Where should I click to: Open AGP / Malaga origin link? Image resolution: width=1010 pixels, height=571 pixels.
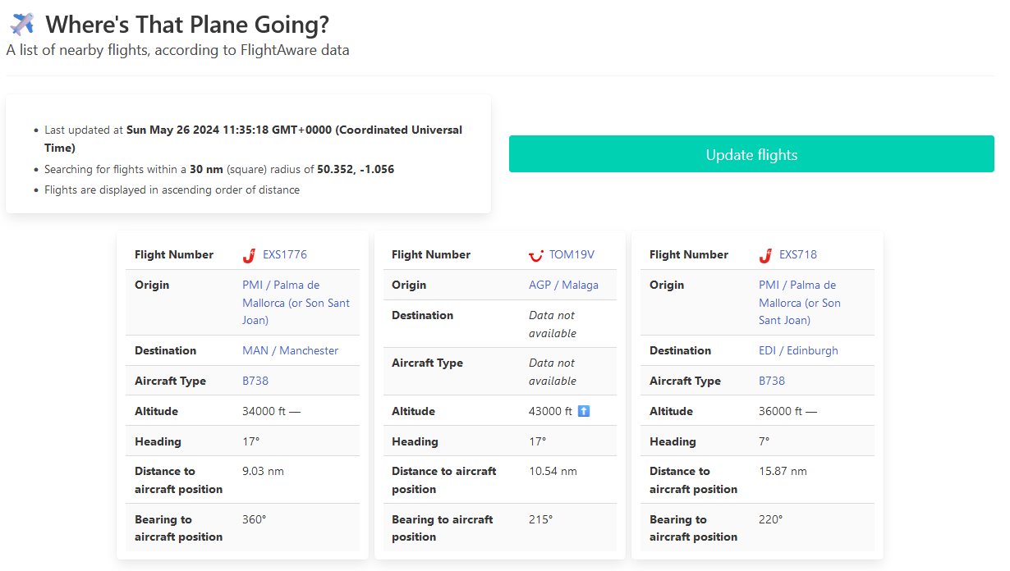click(563, 285)
